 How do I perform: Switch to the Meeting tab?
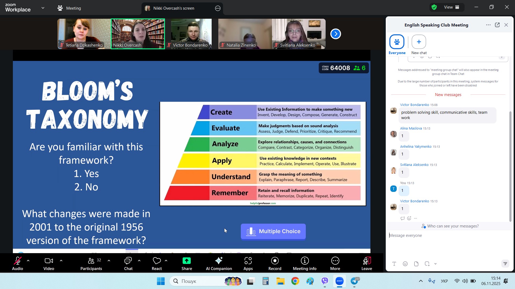pyautogui.click(x=69, y=8)
